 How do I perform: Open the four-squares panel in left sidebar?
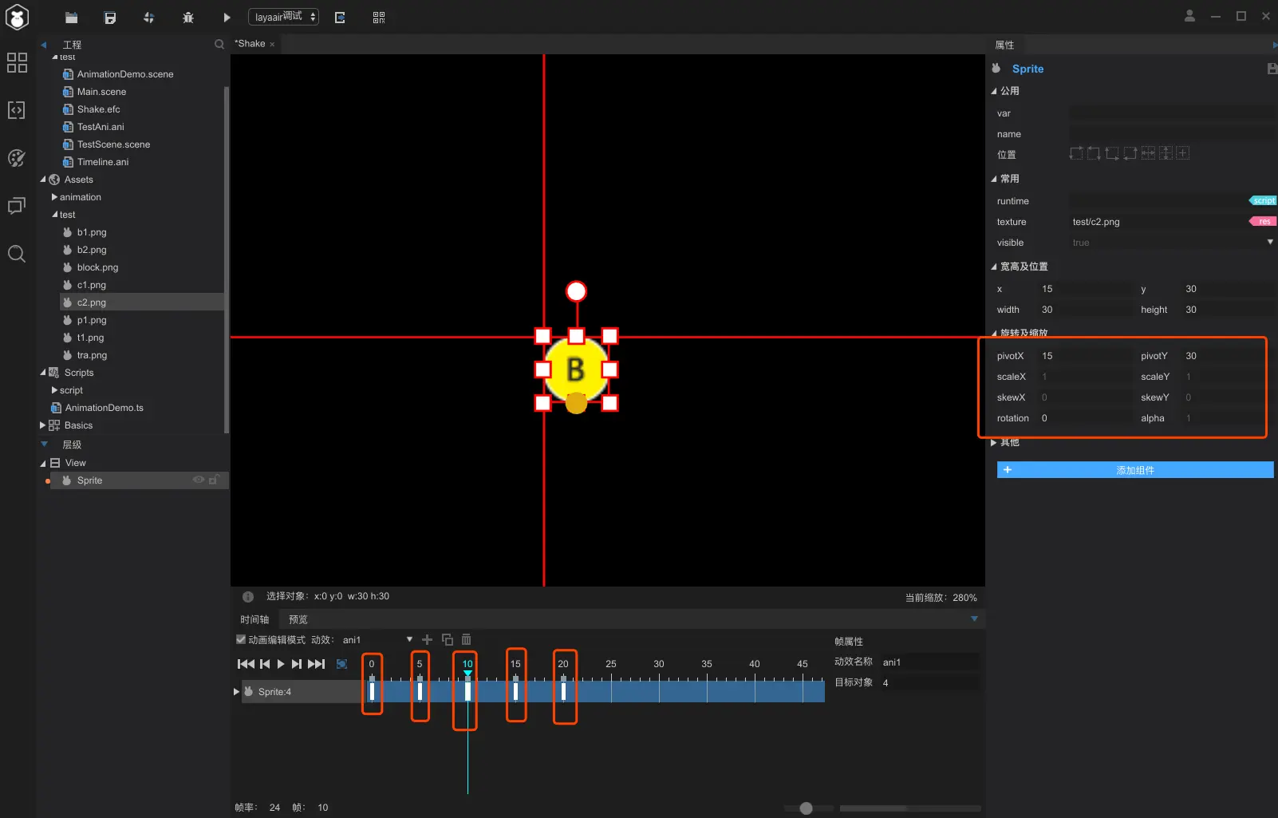[17, 62]
